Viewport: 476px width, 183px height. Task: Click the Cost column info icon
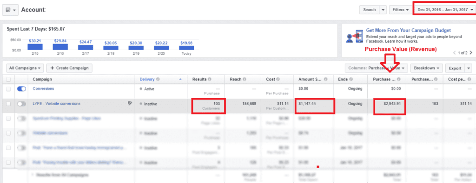[278, 79]
